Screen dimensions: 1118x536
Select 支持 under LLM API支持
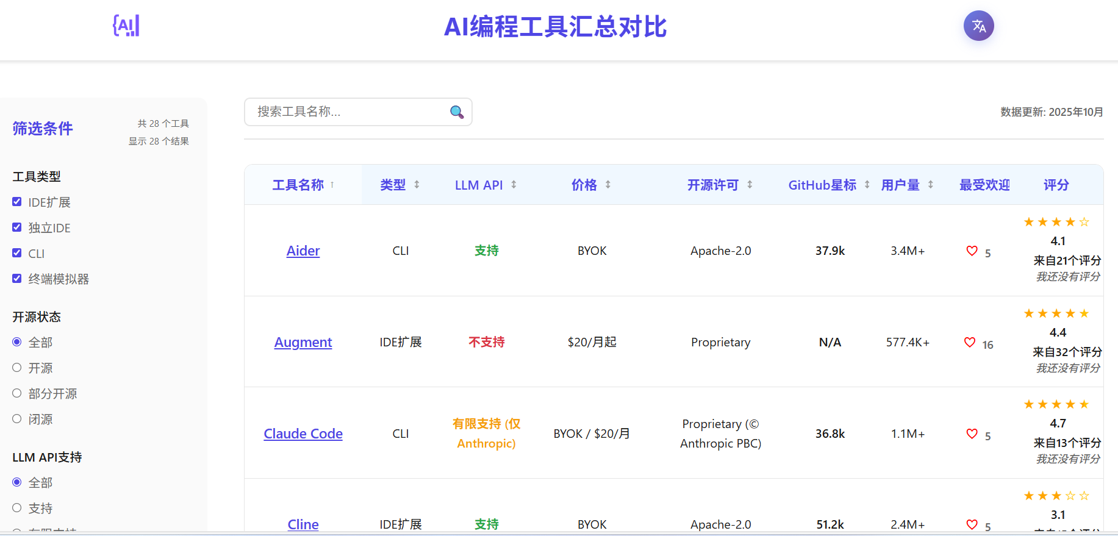tap(17, 508)
